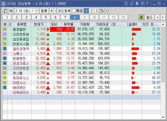Click the upper-limit arrow icon for 동양철관
Screen dimensions: 167x121
(48, 29)
